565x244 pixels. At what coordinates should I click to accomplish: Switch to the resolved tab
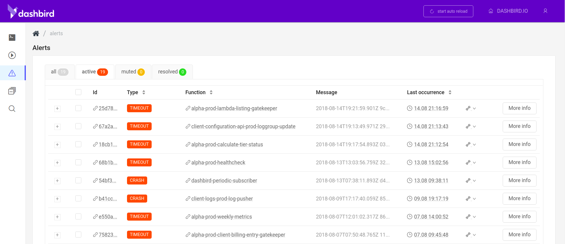coord(172,72)
